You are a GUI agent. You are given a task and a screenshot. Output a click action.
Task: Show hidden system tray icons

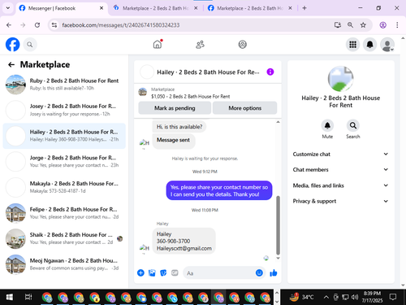326,298
